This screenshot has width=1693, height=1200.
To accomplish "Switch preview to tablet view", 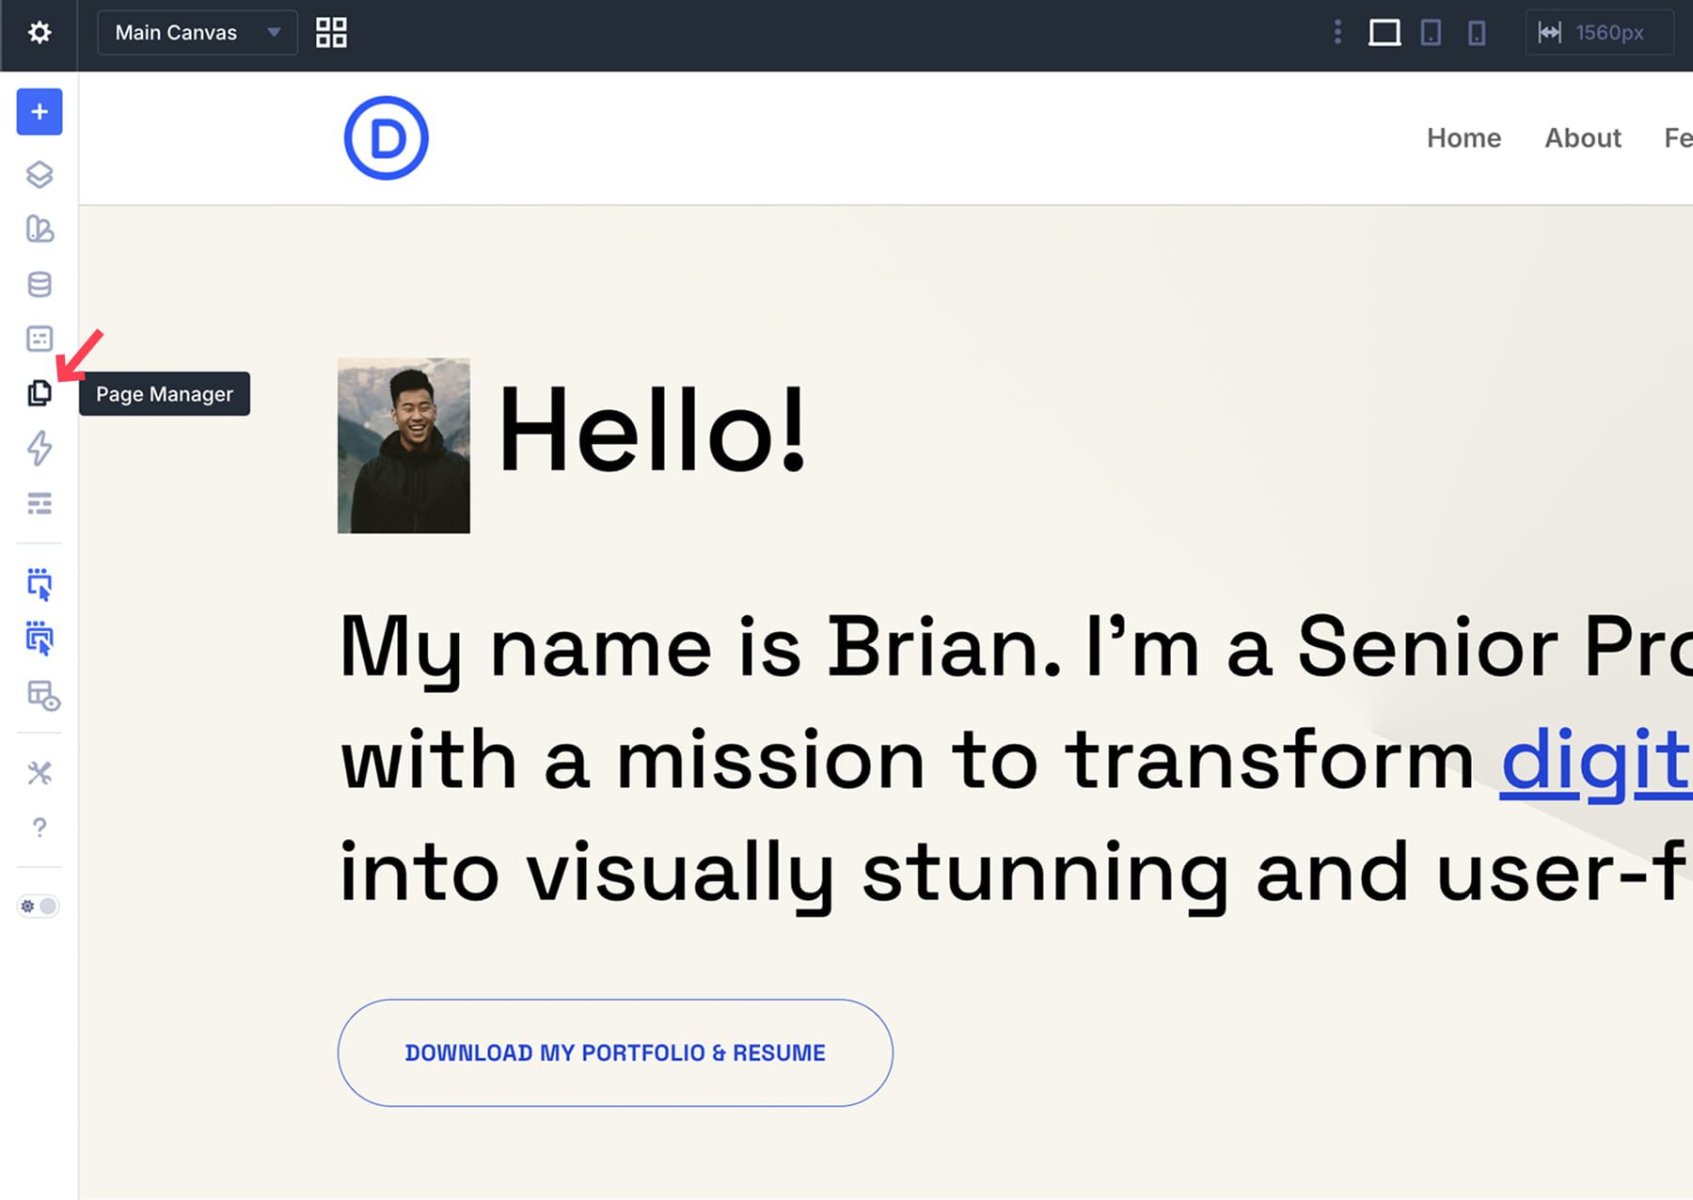I will click(1431, 33).
